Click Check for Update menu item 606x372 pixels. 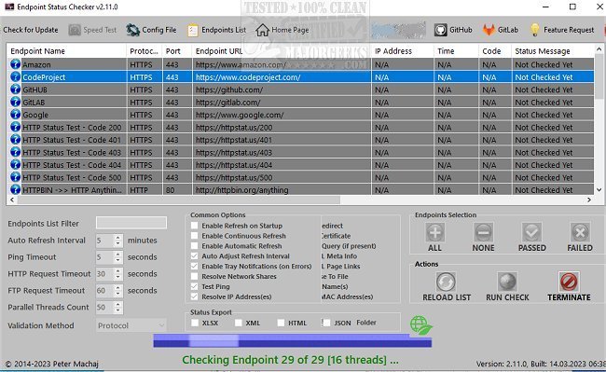(31, 30)
